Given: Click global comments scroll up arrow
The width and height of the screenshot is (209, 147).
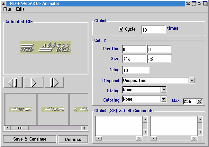Looking at the screenshot, I should click(145, 120).
